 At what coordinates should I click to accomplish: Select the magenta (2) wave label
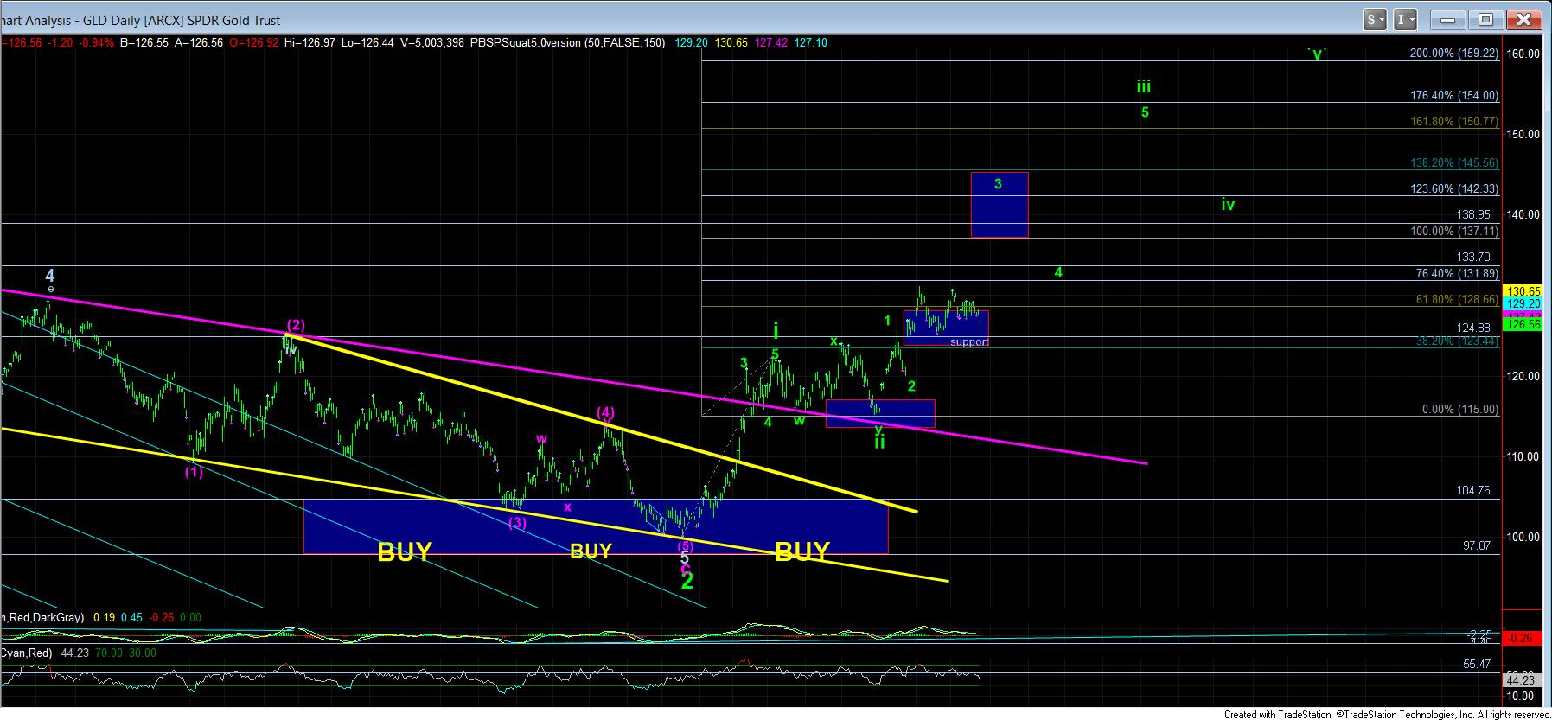(296, 325)
